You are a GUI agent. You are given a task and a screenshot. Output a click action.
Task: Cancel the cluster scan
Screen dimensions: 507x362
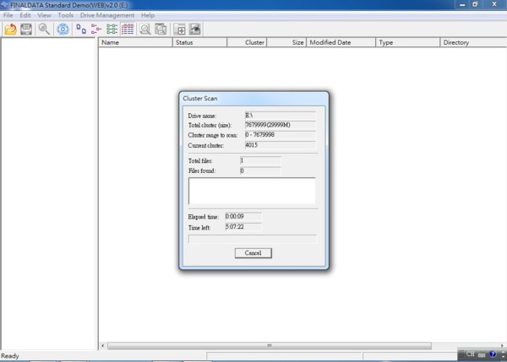click(x=253, y=253)
